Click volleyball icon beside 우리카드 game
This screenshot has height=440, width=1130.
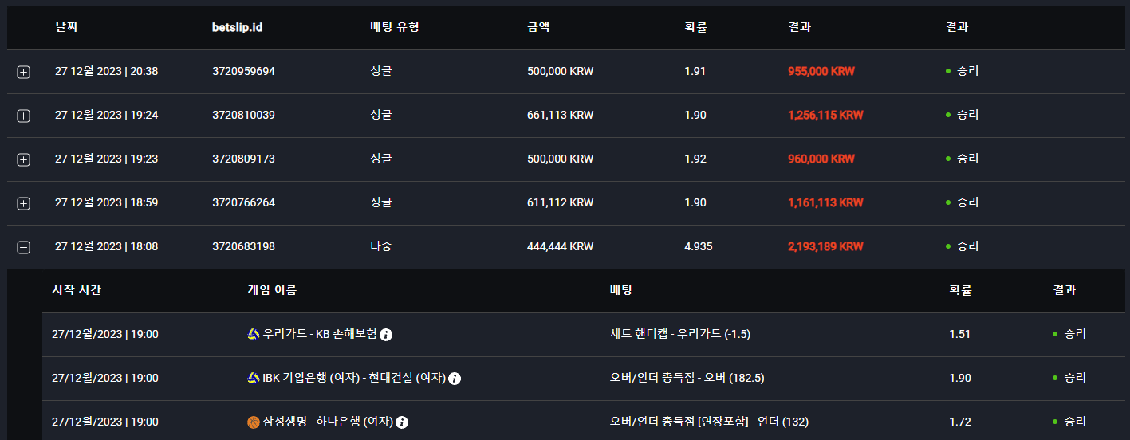(254, 334)
